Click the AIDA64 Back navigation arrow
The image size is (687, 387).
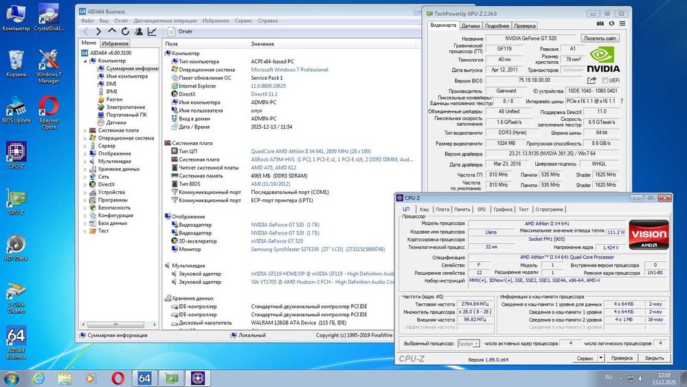pos(86,32)
